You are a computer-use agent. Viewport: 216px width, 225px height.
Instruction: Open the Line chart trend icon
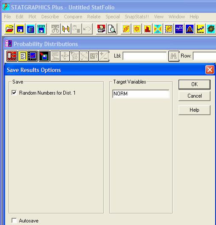coord(200,29)
